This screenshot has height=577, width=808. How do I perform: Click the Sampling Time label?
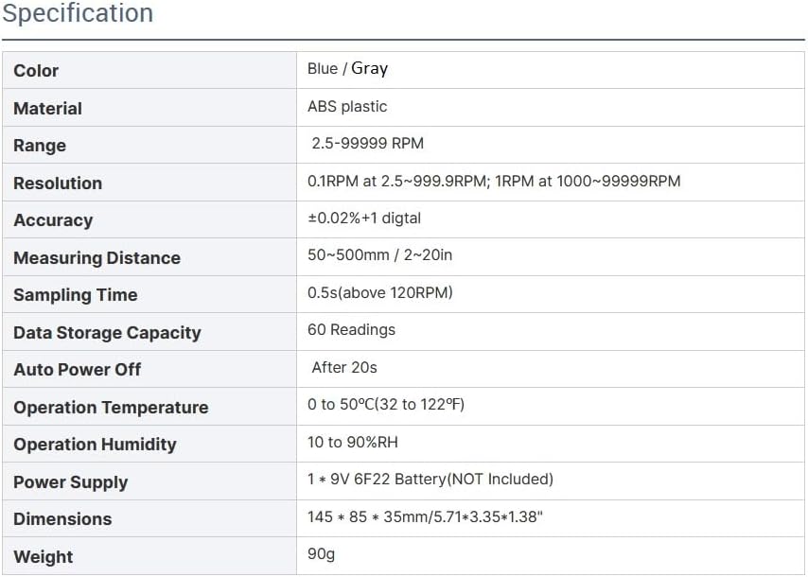point(76,295)
